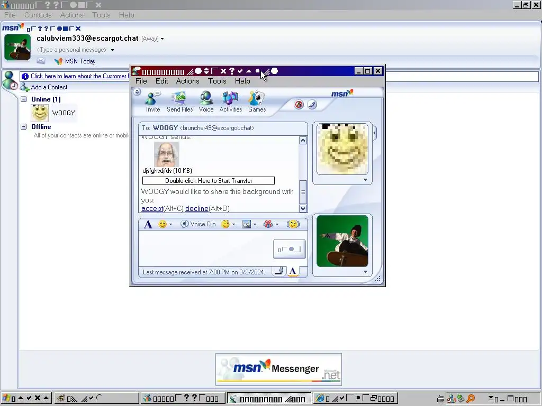Collapse the Offline group
Image resolution: width=542 pixels, height=406 pixels.
click(x=23, y=127)
